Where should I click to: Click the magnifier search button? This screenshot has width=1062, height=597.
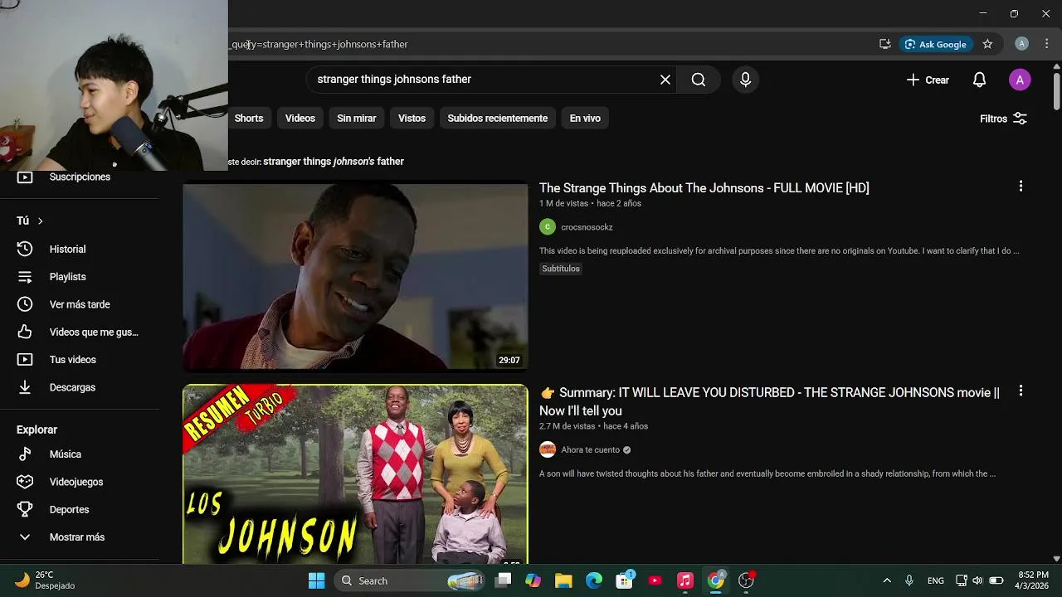[x=699, y=80]
